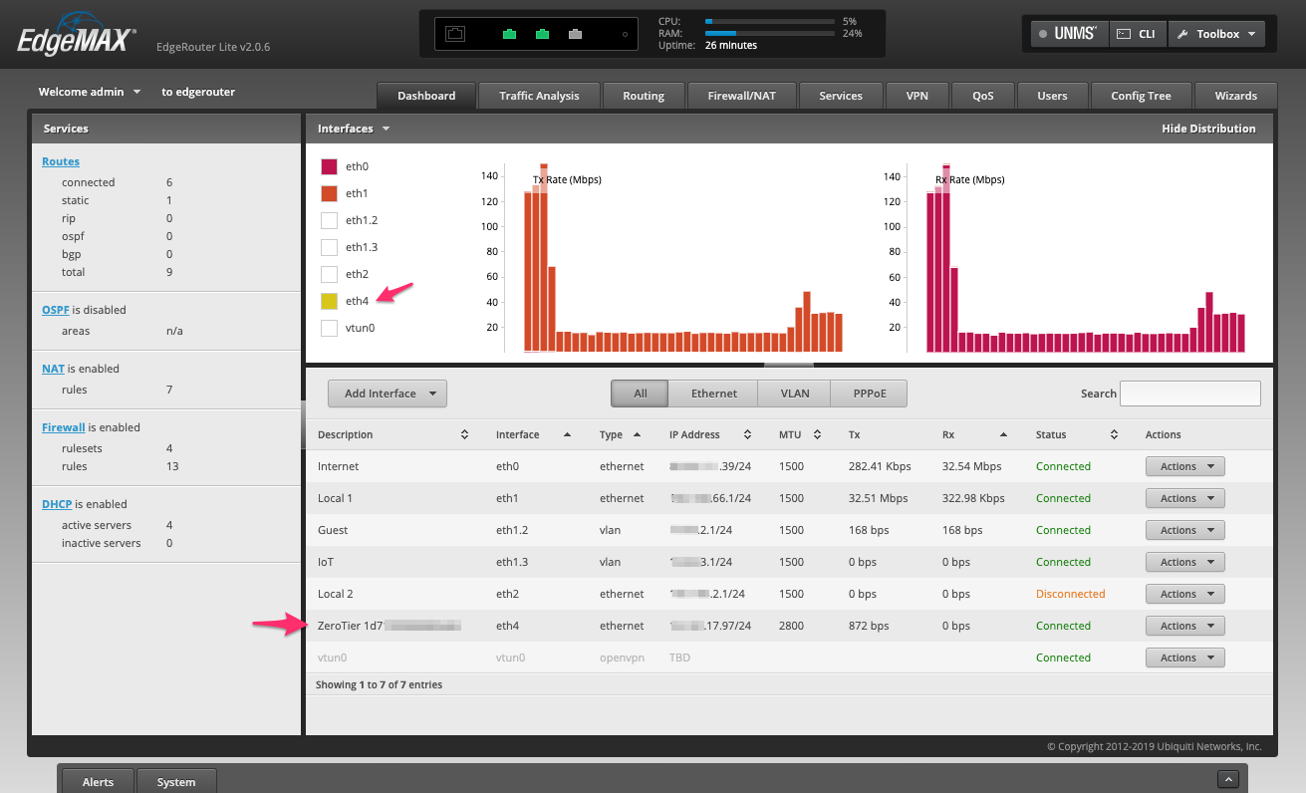Click the second green Ethernet port icon
The width and height of the screenshot is (1306, 793).
[542, 34]
